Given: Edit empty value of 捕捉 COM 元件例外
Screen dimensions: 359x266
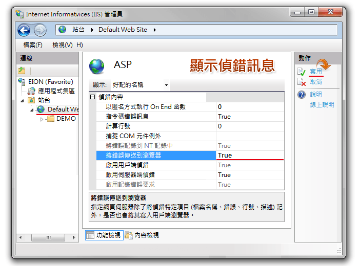Looking at the screenshot, I should click(250, 136).
